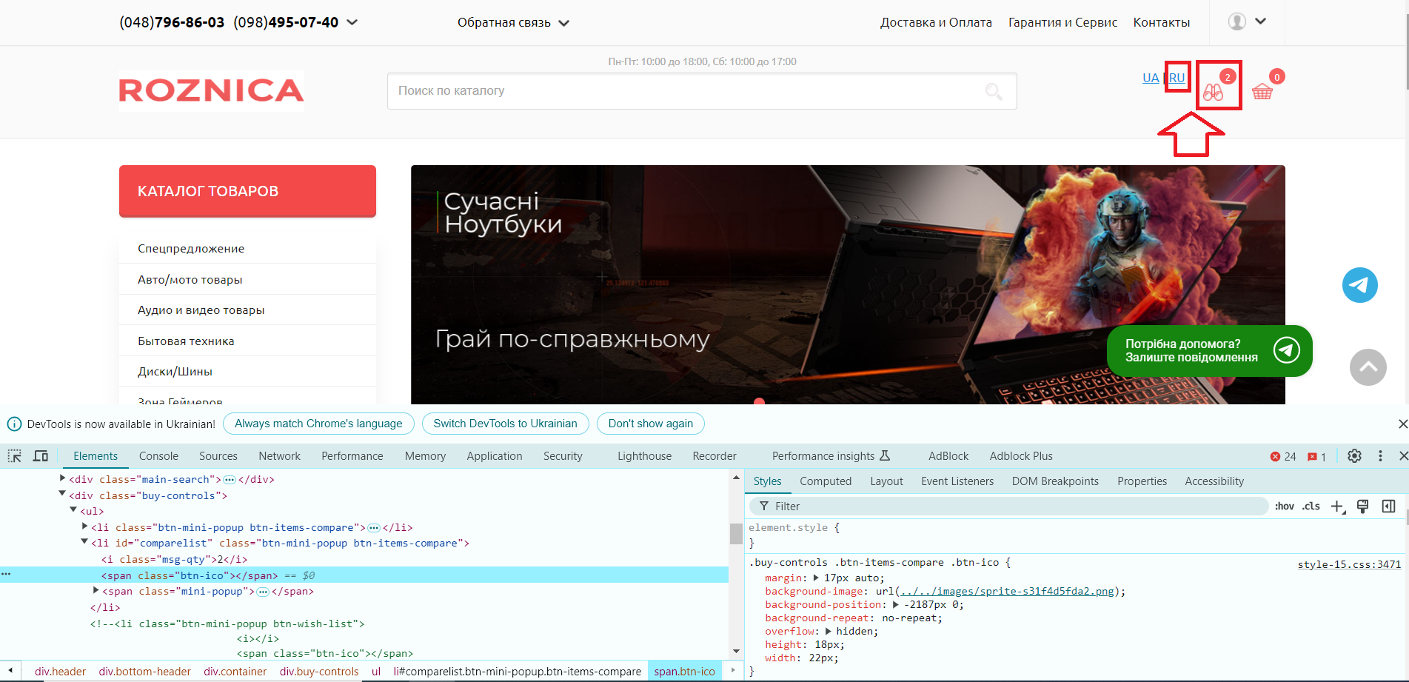Switch site language to UA
Viewport: 1409px width, 682px height.
tap(1150, 78)
